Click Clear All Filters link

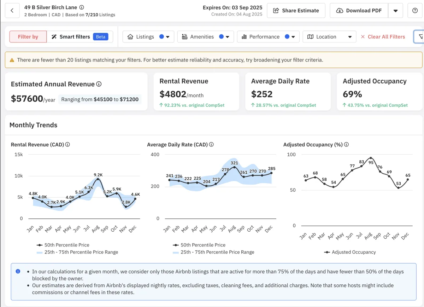(x=383, y=37)
